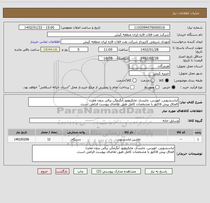Click the city field جزیره کیش
This screenshot has width=210, height=203.
pyautogui.click(x=149, y=73)
